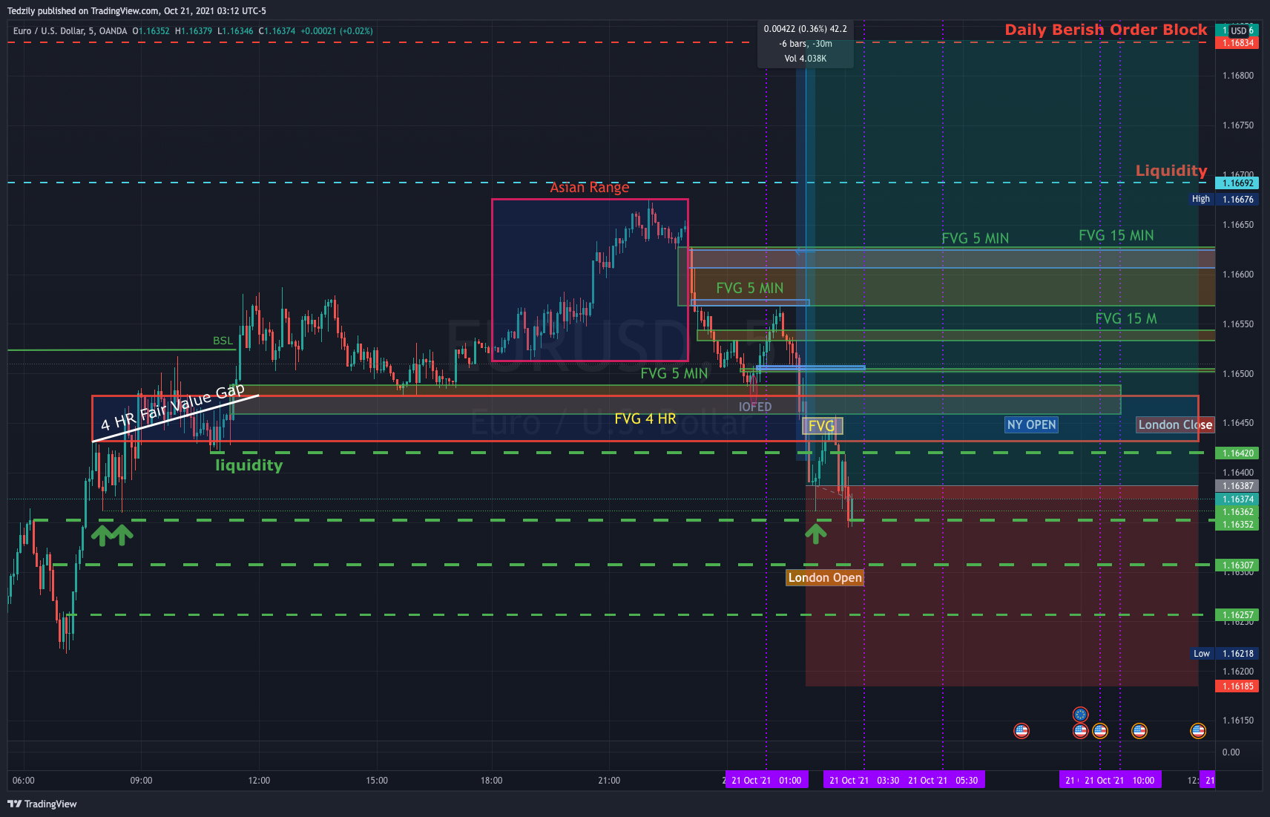Click the 1.16185 red stop price label
Image resolution: width=1270 pixels, height=817 pixels.
pyautogui.click(x=1237, y=686)
